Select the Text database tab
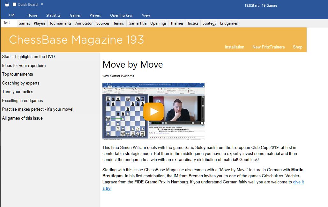 point(6,23)
